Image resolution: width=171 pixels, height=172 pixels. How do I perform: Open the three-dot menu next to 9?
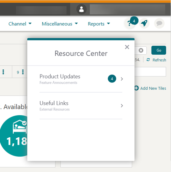(x=23, y=72)
